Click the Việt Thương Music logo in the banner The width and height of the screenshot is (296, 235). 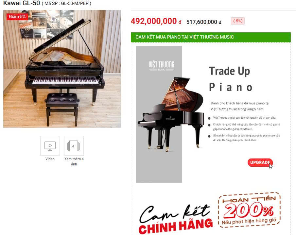tap(161, 66)
